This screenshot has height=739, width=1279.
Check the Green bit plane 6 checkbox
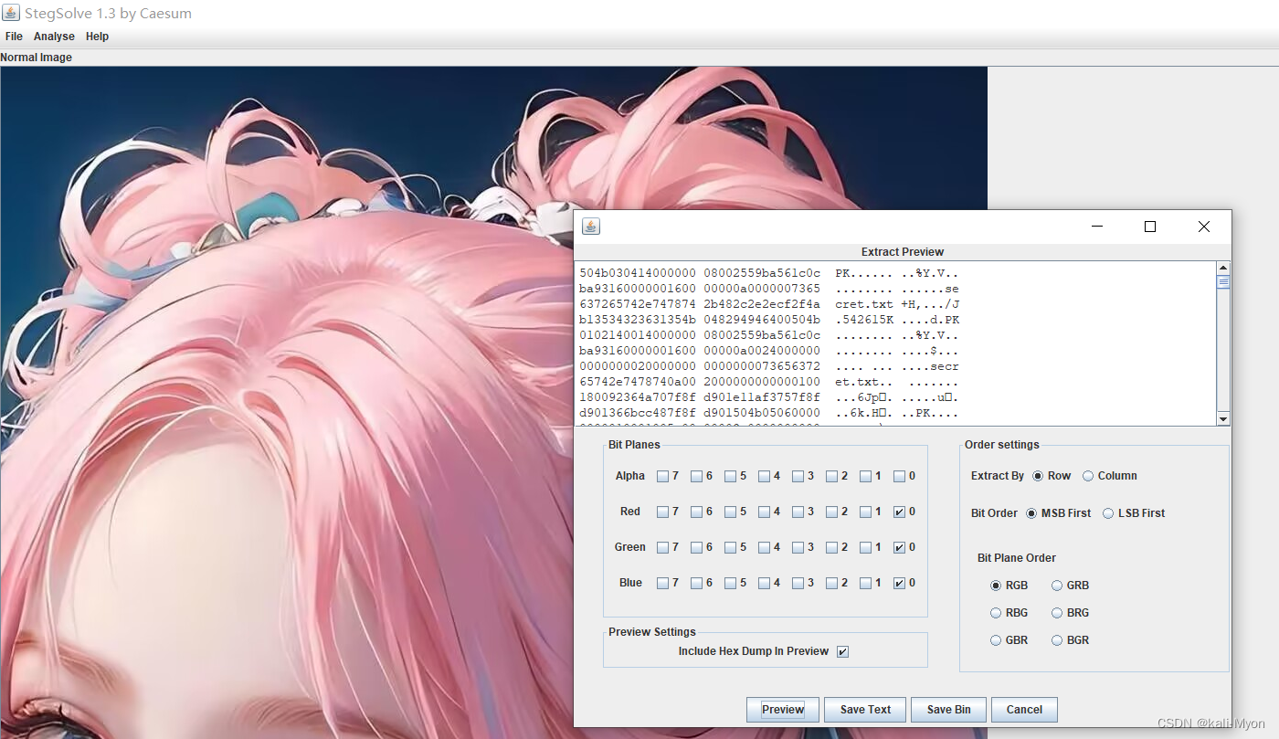[x=696, y=547]
